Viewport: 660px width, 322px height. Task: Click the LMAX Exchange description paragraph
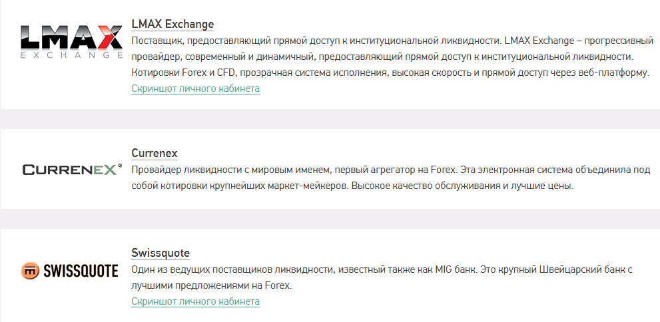pyautogui.click(x=392, y=57)
